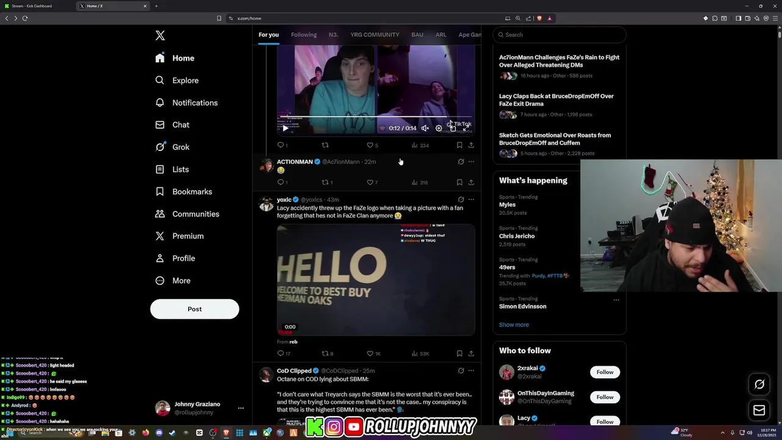782x440 pixels.
Task: Bookmark yoxic's post
Action: 459,353
